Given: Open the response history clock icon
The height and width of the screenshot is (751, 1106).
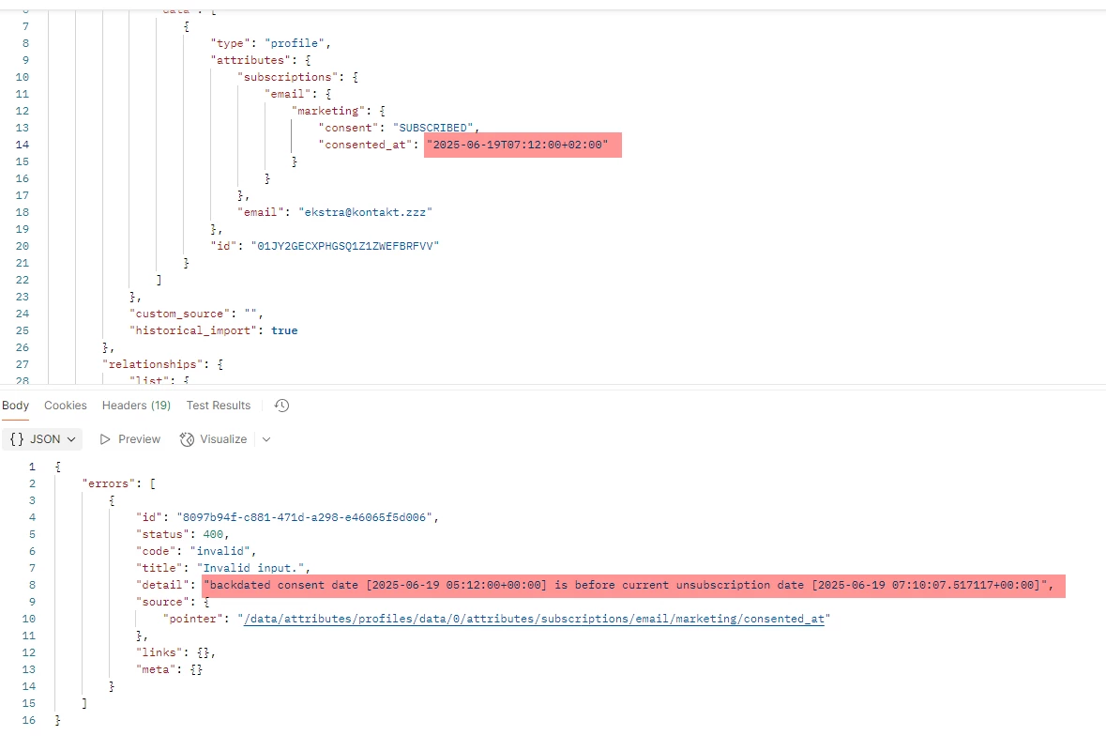Looking at the screenshot, I should click(x=281, y=406).
